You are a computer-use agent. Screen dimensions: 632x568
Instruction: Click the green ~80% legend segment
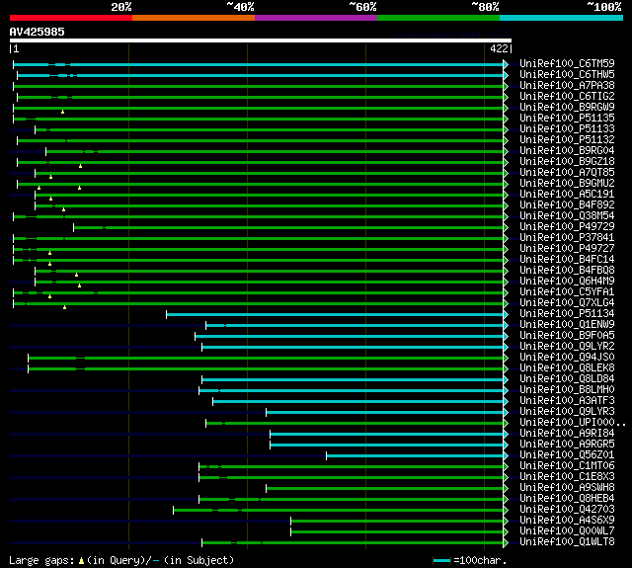(437, 17)
